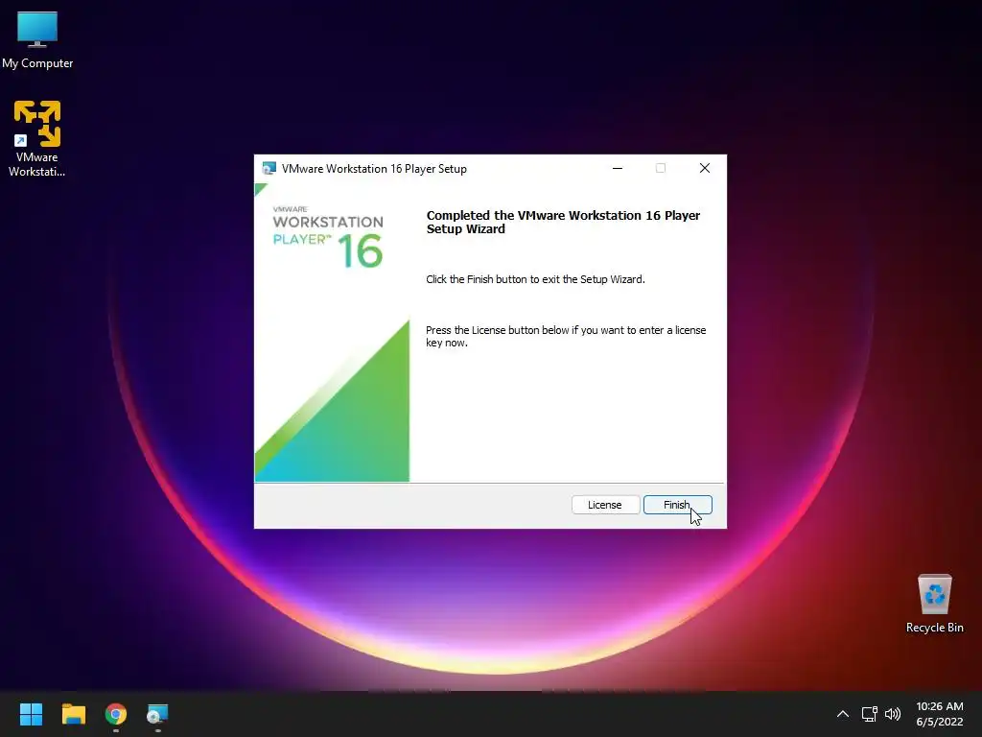Click the Finish button in setup wizard
The image size is (982, 737).
click(678, 505)
